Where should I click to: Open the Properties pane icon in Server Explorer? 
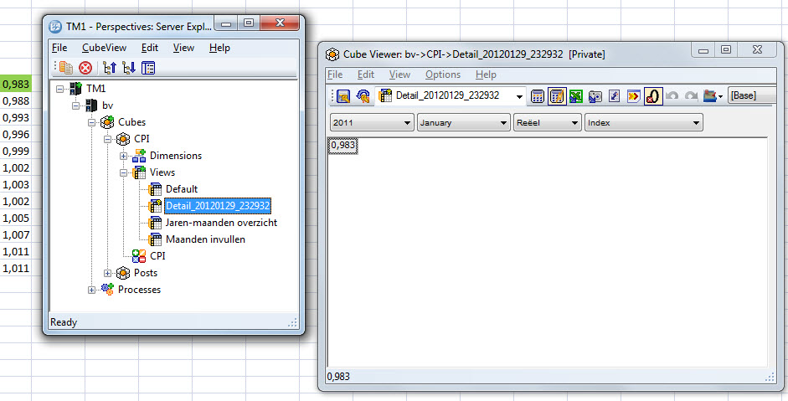pyautogui.click(x=148, y=68)
